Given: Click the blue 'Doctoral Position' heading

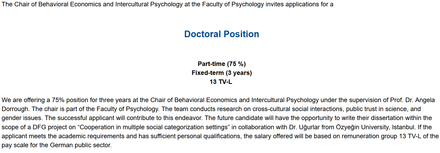Looking at the screenshot, I should [x=222, y=34].
